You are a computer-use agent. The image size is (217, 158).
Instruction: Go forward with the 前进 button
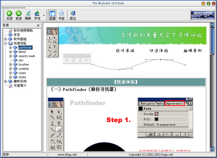19,15
